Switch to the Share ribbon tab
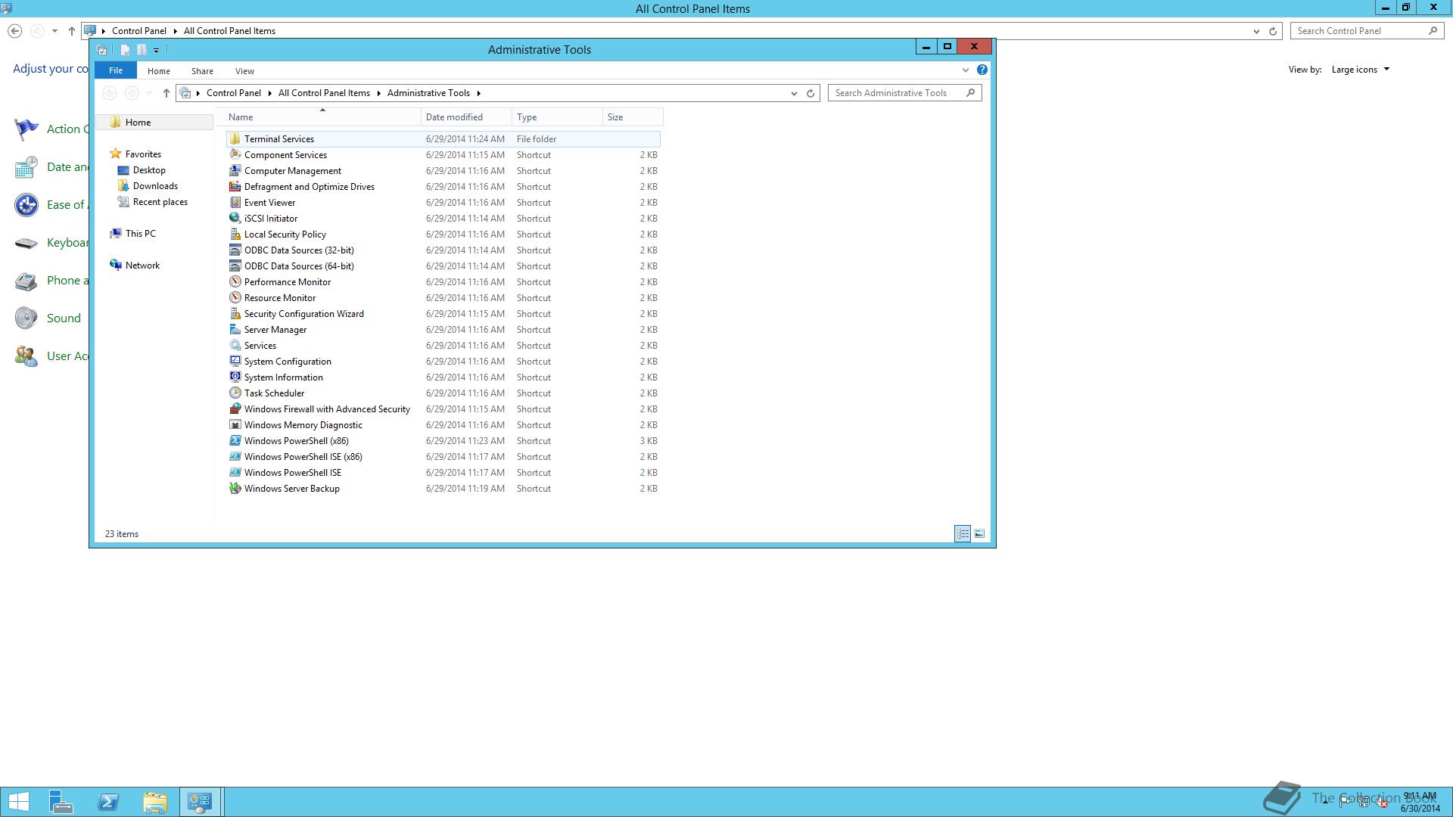Viewport: 1453px width, 817px height. 202,71
